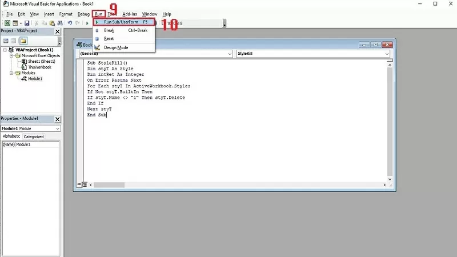Click the View Microsoft Excel toolbar icon
Viewport: 457px width, 257px height.
tap(7, 23)
